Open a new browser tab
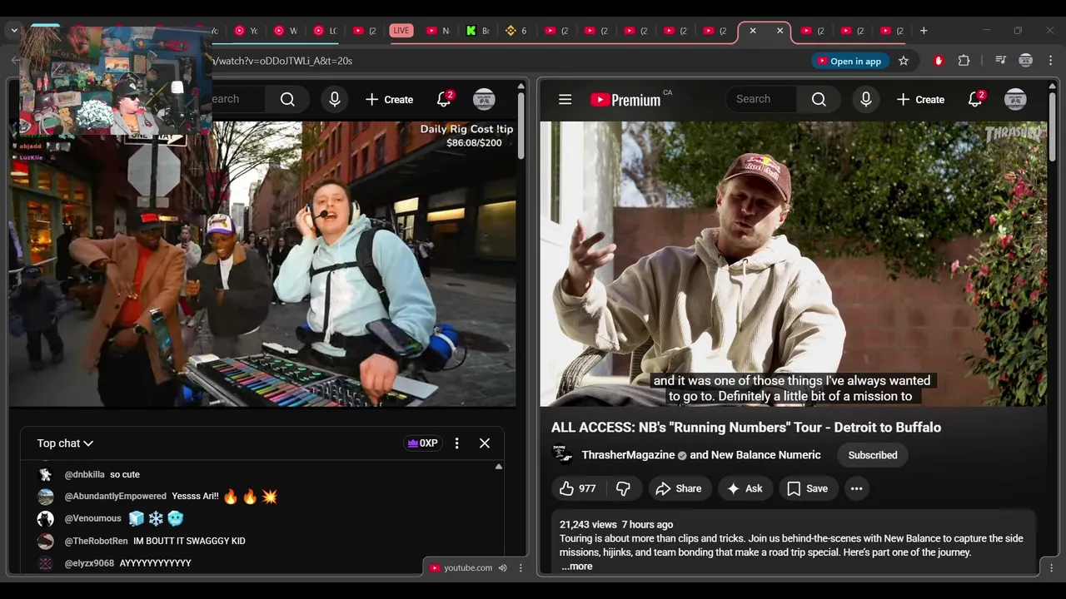Screen dimensions: 1066x599 pos(924,31)
